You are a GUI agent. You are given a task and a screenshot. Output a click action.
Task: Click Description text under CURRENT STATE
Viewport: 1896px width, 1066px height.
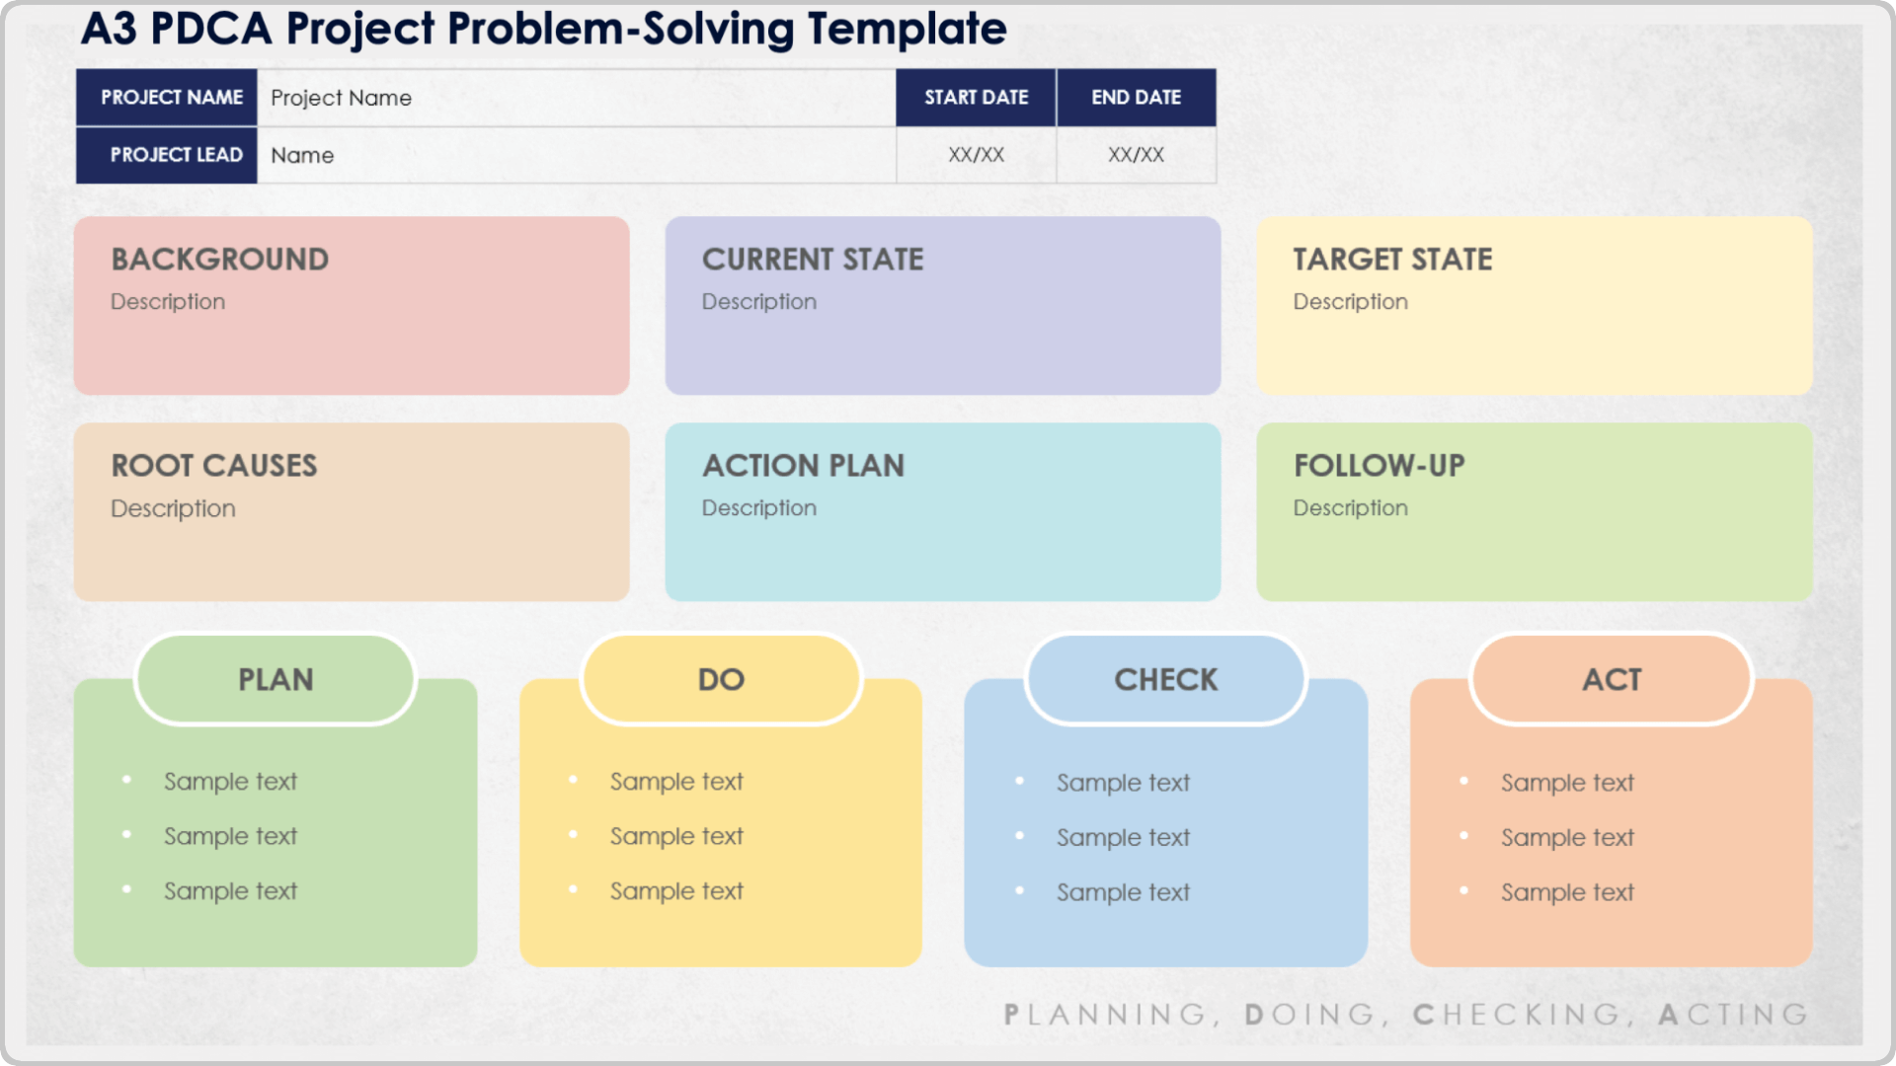758,302
